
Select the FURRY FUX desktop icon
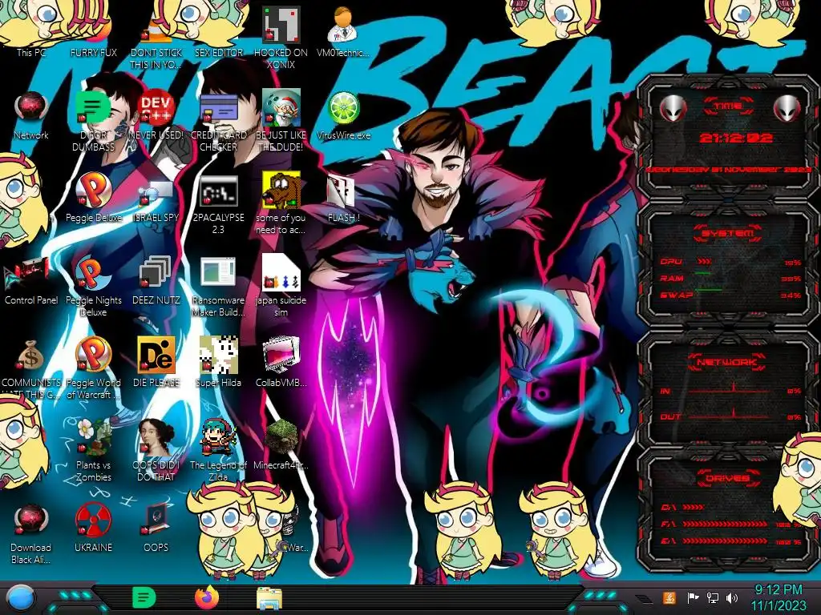pyautogui.click(x=93, y=31)
